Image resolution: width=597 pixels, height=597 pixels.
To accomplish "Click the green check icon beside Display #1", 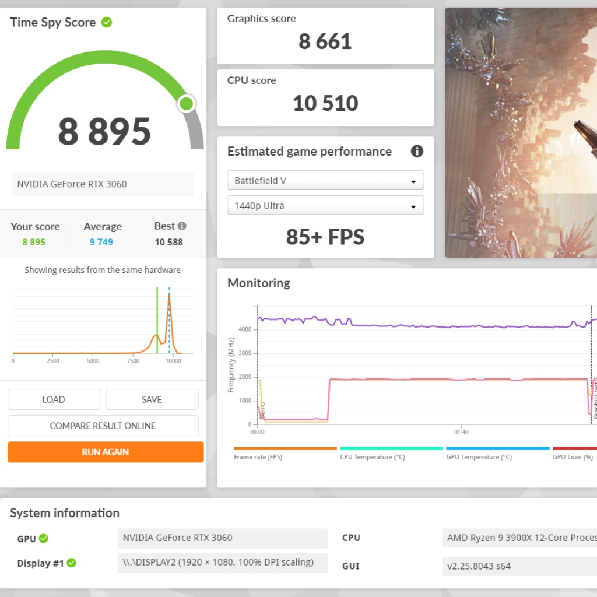I will tap(71, 563).
